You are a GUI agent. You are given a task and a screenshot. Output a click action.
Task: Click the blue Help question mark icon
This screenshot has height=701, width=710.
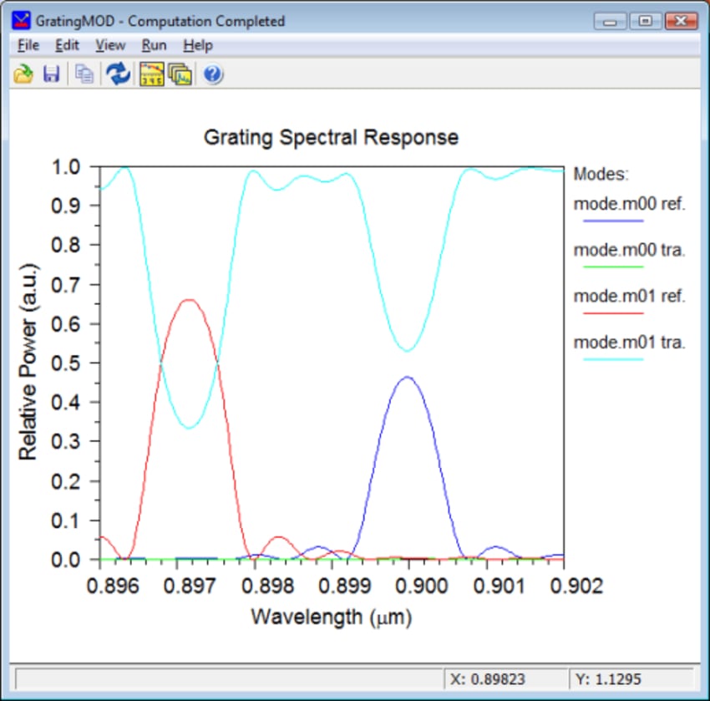pos(212,74)
